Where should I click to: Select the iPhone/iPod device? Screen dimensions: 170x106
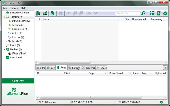(x=19, y=54)
